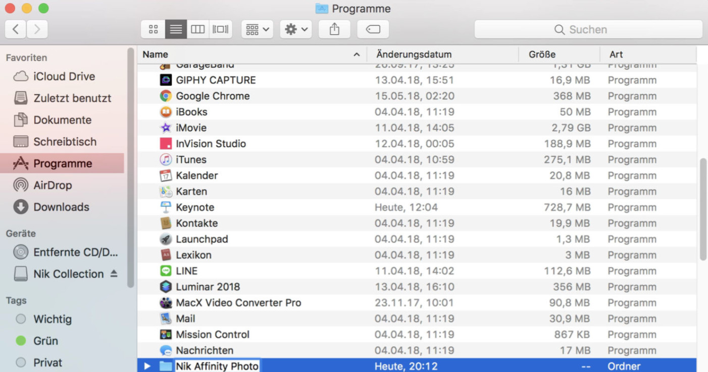Click the Programme folder icon in title
The width and height of the screenshot is (708, 372).
pos(322,9)
